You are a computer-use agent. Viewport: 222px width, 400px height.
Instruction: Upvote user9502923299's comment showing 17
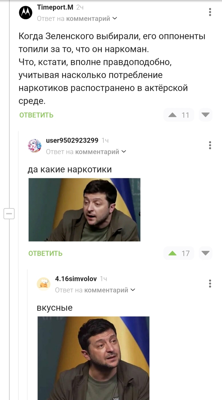click(173, 253)
